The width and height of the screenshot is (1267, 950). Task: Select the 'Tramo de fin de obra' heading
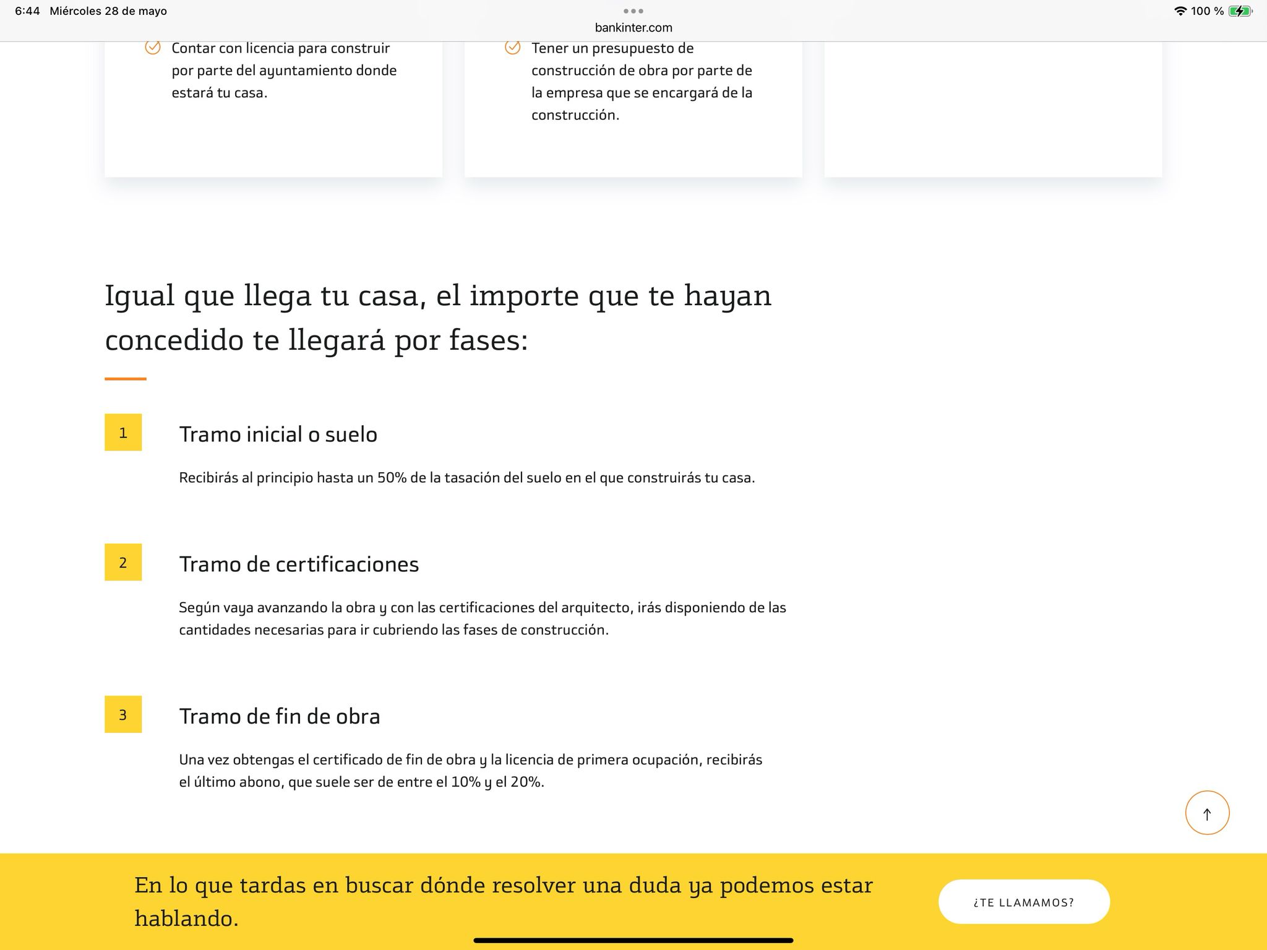[280, 717]
